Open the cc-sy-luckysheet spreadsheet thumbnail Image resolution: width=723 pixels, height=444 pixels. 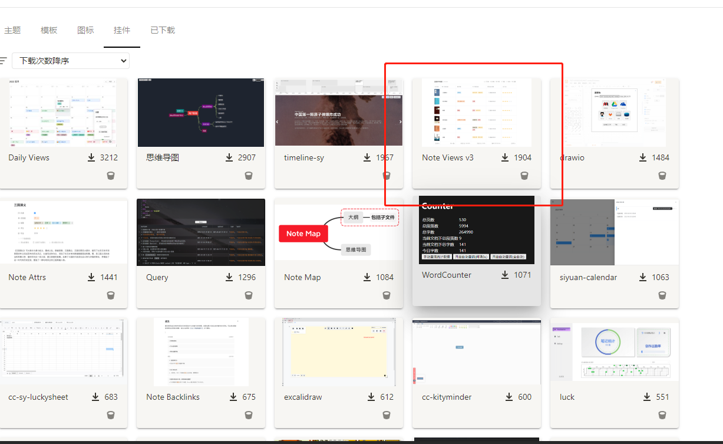[63, 352]
